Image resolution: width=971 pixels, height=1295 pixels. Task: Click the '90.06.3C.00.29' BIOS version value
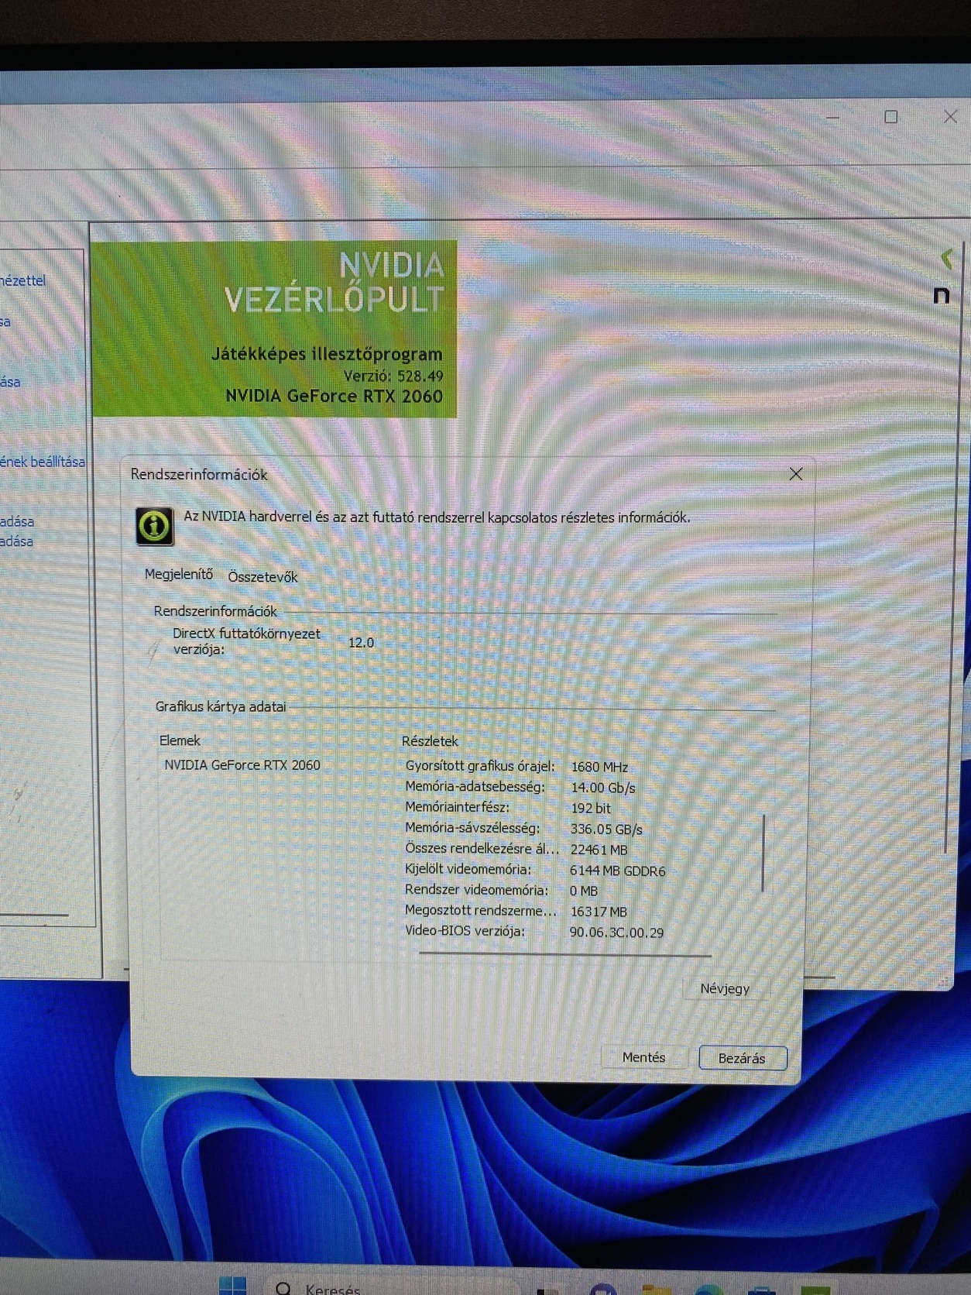616,933
